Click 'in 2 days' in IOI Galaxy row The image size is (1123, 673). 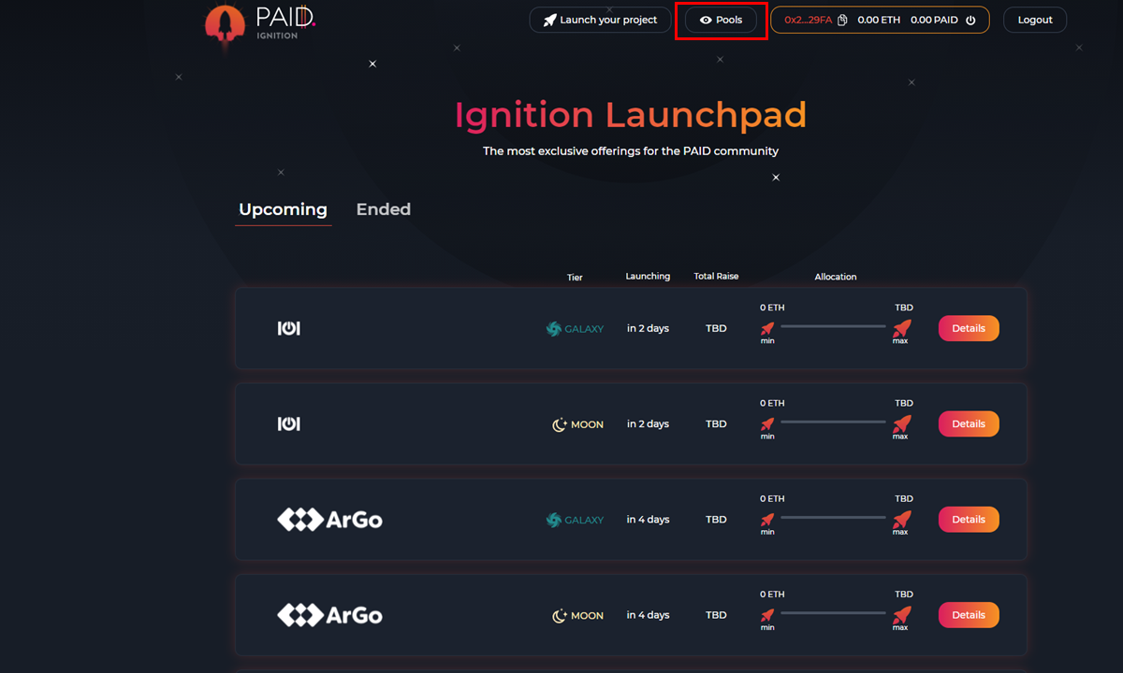click(x=648, y=329)
